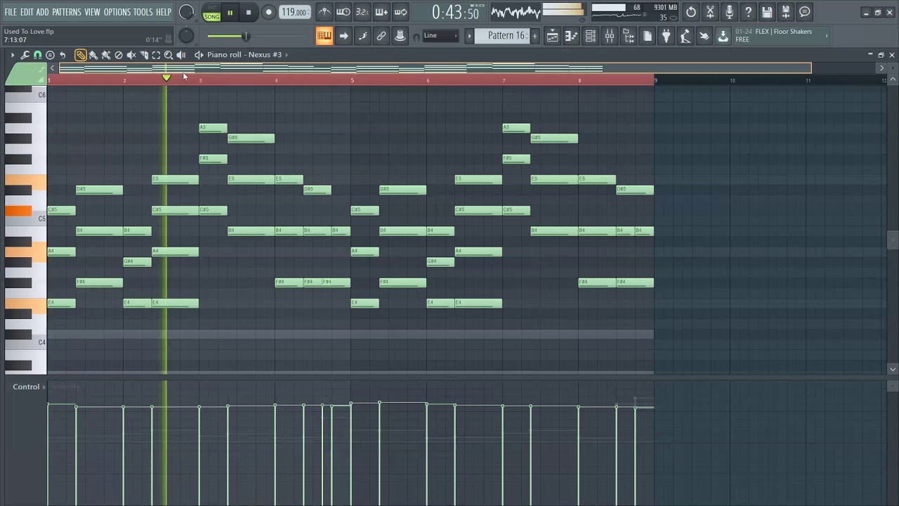Open audio editor scissors icon

[710, 12]
